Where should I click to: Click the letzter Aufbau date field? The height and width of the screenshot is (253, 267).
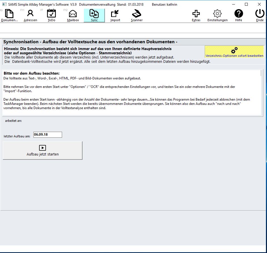[47, 135]
